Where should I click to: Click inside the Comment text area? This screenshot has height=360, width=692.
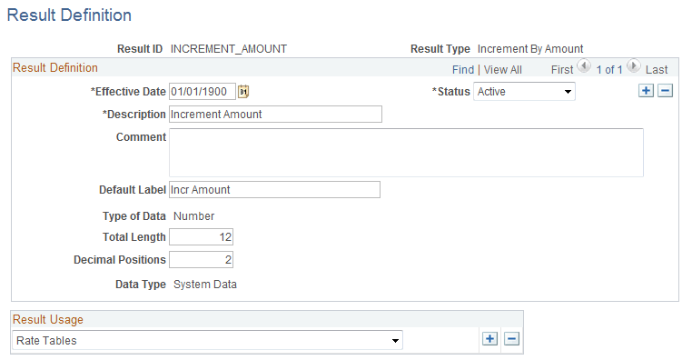406,153
